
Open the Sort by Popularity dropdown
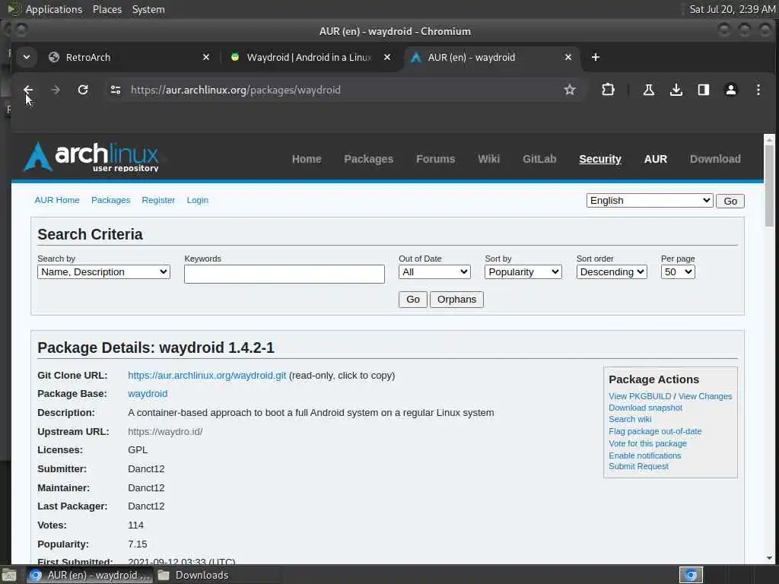point(523,272)
